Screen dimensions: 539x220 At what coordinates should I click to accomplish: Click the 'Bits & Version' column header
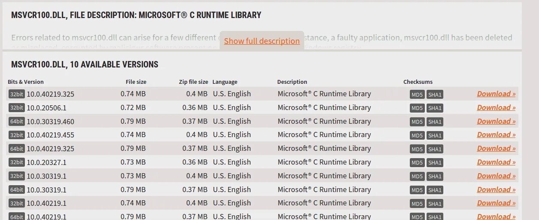(26, 82)
